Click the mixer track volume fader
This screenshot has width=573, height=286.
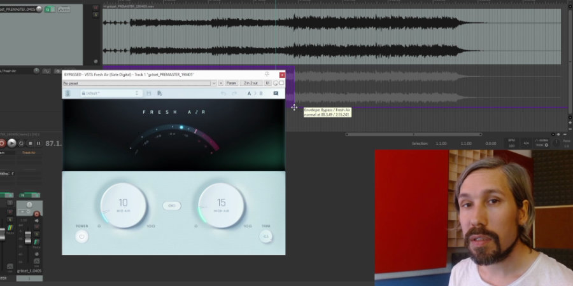tap(28, 236)
